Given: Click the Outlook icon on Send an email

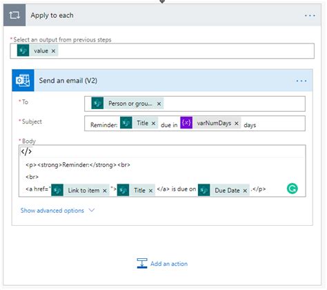Looking at the screenshot, I should pyautogui.click(x=23, y=81).
